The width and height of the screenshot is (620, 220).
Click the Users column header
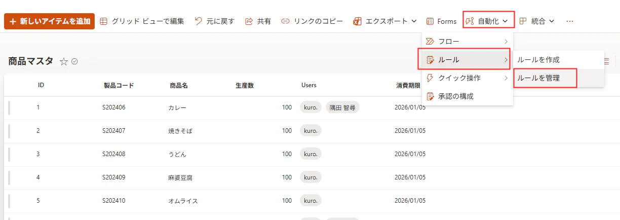[309, 85]
